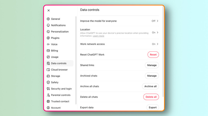This screenshot has height=116, width=208.
Task: Click the Billing card icon
Action: pos(48,51)
